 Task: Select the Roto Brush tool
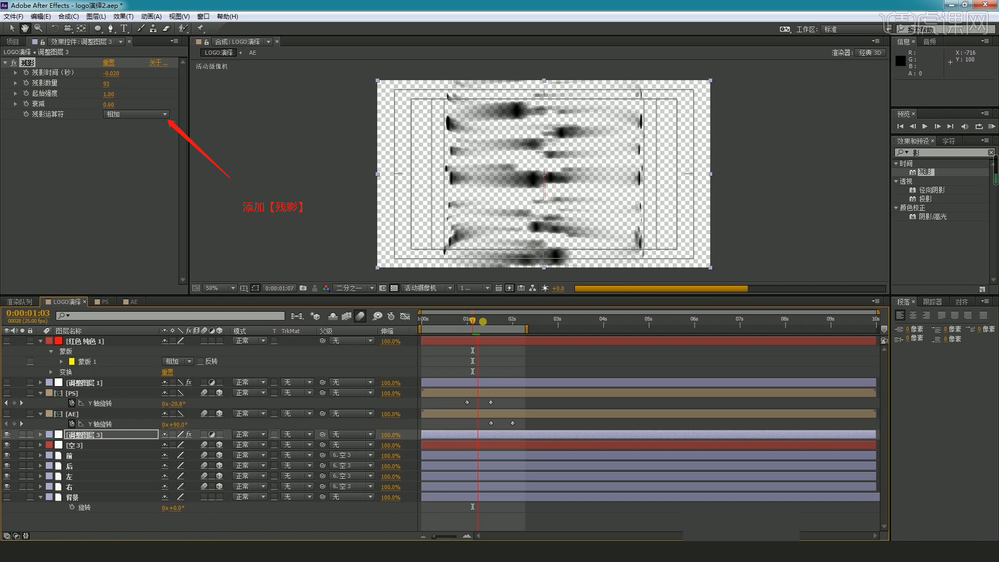pos(183,29)
